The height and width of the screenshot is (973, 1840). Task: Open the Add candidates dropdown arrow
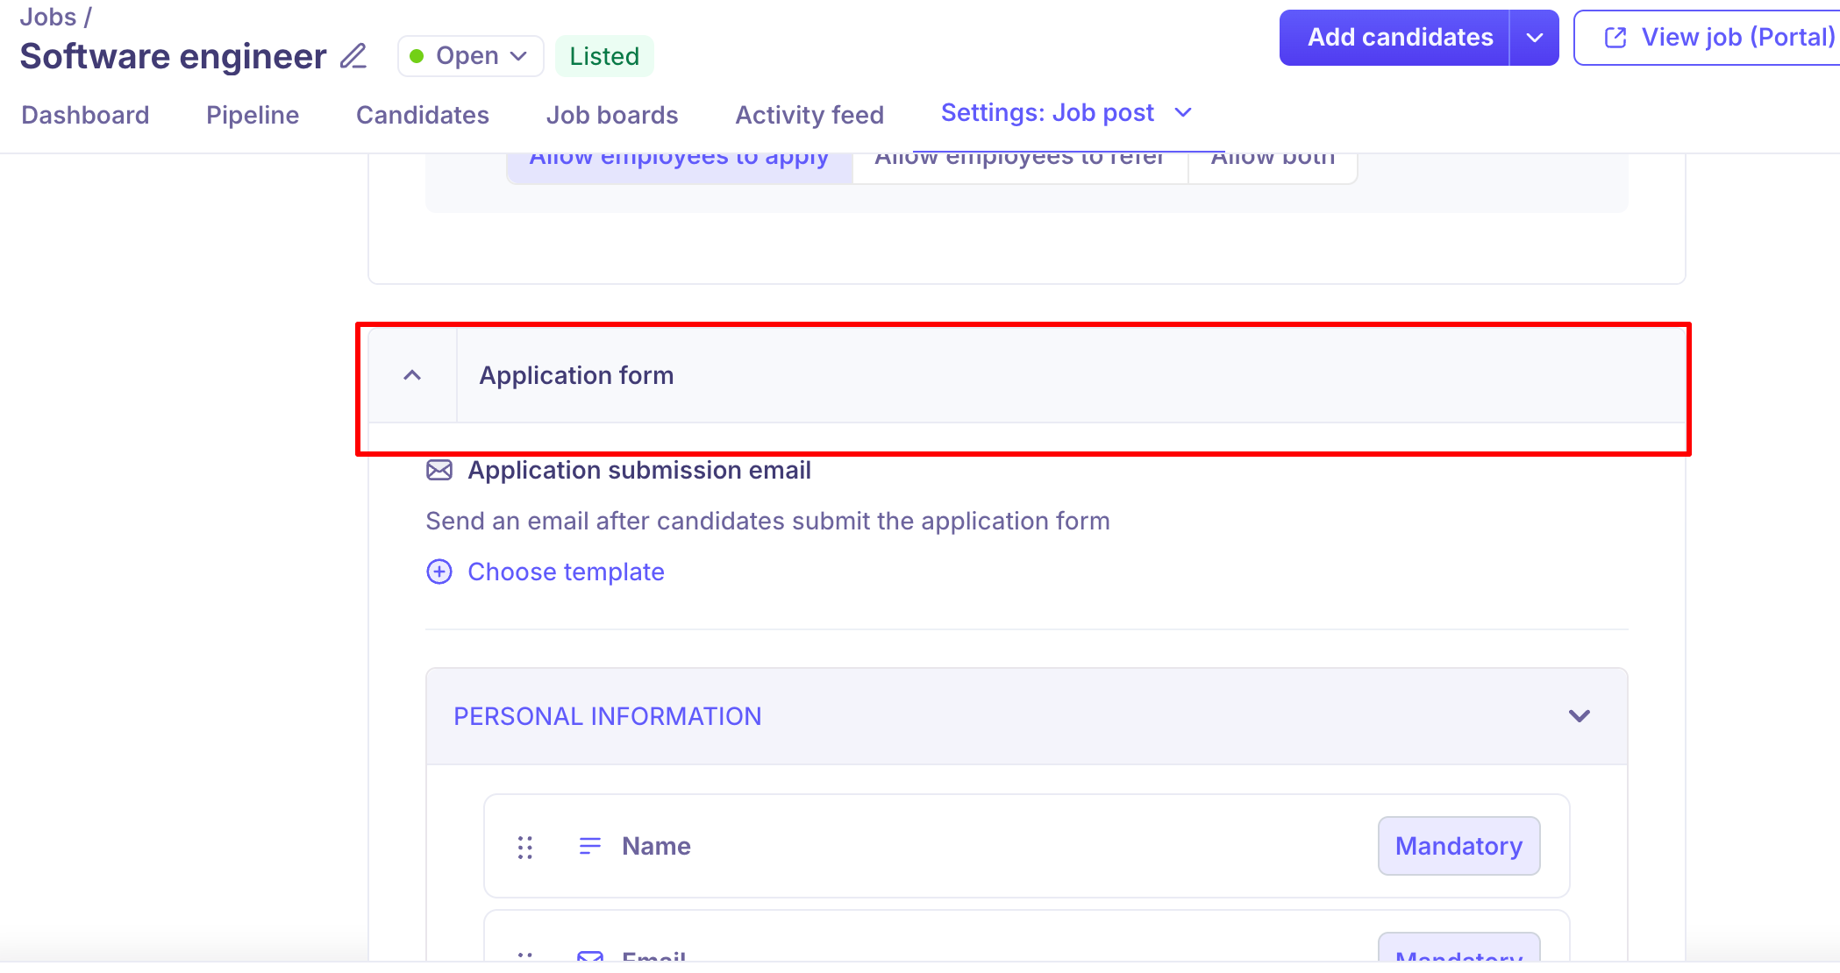[x=1534, y=38]
